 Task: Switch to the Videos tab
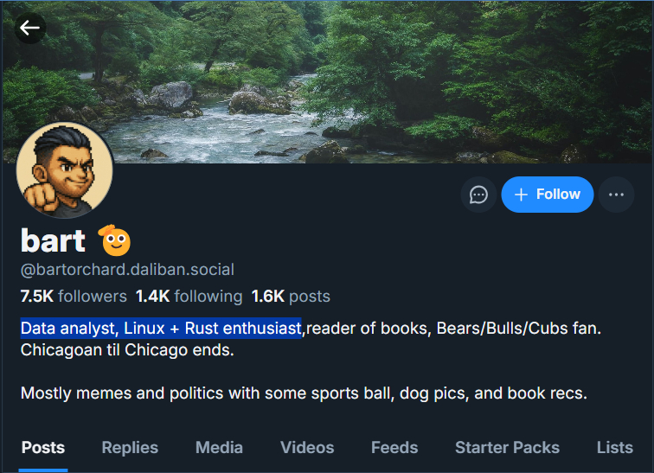tap(307, 447)
